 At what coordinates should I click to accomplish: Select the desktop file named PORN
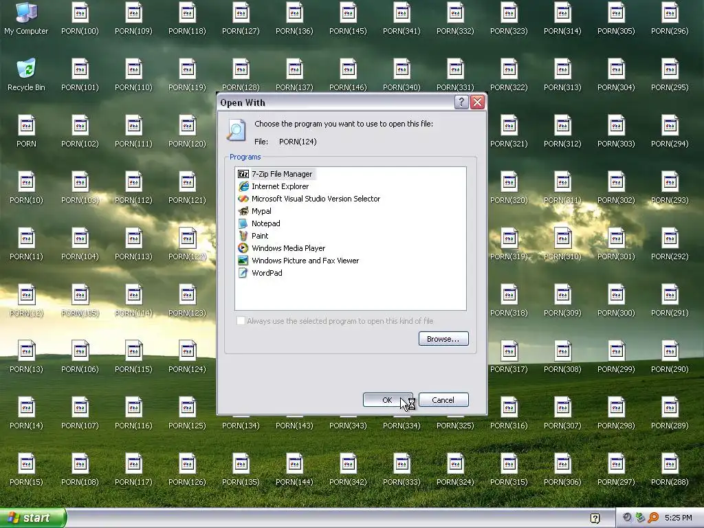pyautogui.click(x=26, y=131)
